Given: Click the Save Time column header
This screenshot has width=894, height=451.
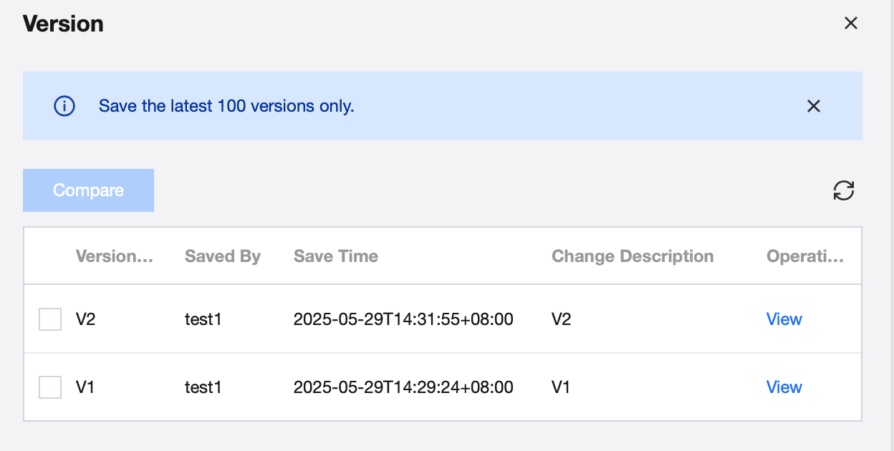Looking at the screenshot, I should (x=336, y=256).
